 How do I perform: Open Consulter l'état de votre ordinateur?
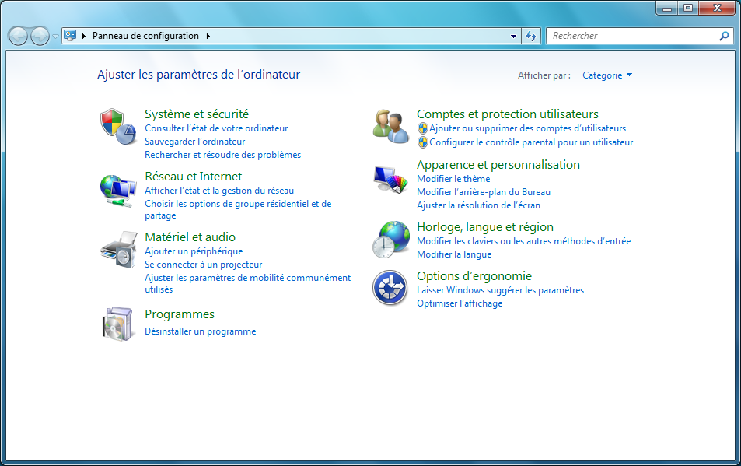click(216, 128)
